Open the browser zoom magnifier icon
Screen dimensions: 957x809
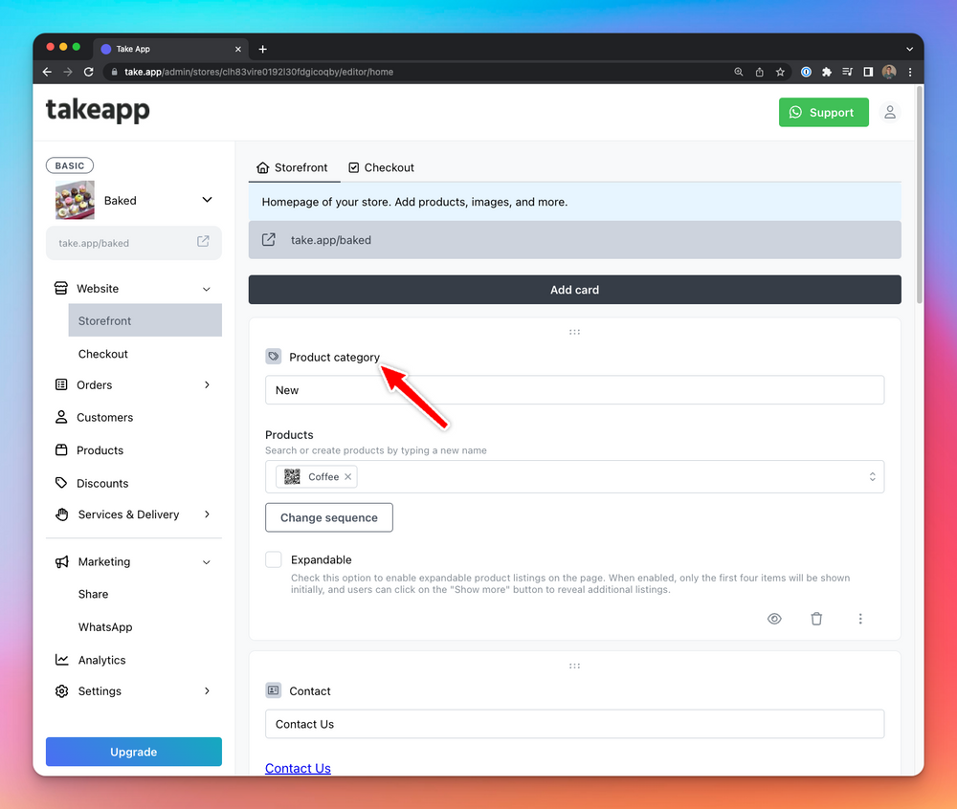click(x=739, y=72)
